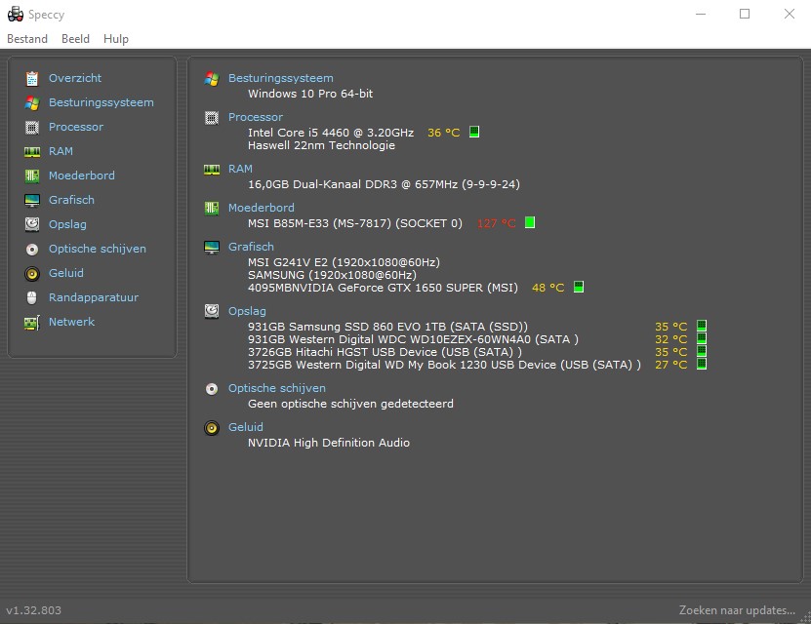Click the Geluid speaker icon in sidebar
Screen dimensions: 811x624
point(32,273)
